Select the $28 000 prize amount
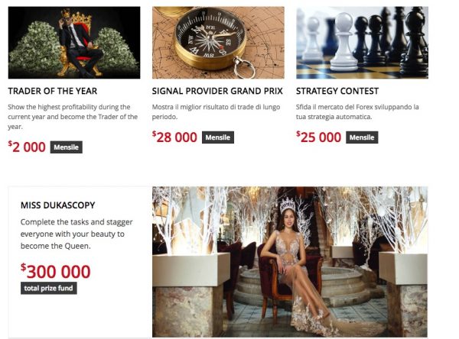 click(174, 137)
